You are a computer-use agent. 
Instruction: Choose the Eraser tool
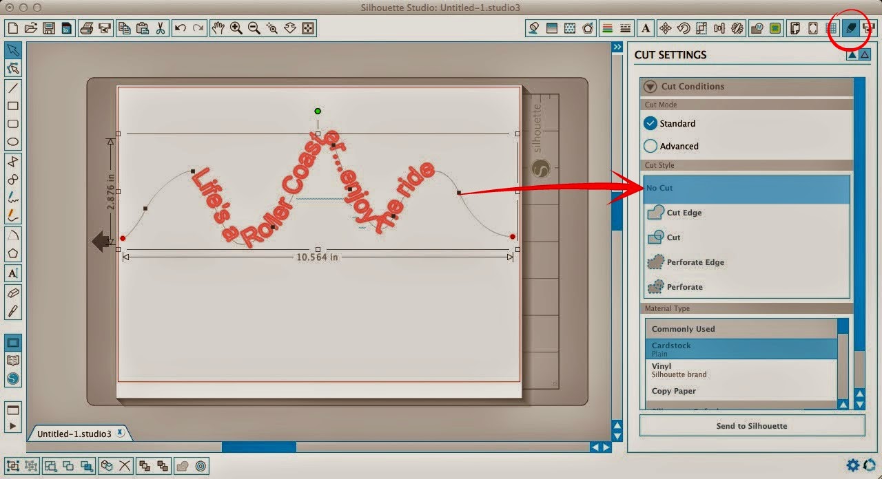point(14,292)
